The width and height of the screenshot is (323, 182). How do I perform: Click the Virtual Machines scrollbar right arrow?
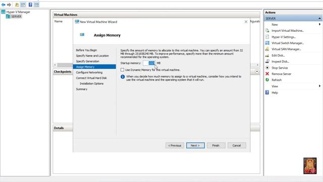tap(257, 65)
